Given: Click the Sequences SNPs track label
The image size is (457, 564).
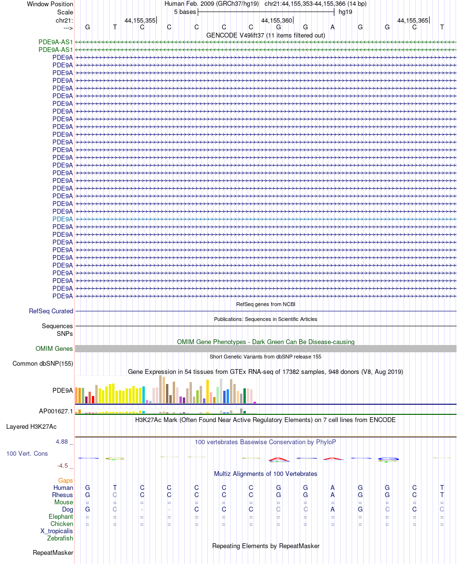Looking at the screenshot, I should (x=58, y=330).
